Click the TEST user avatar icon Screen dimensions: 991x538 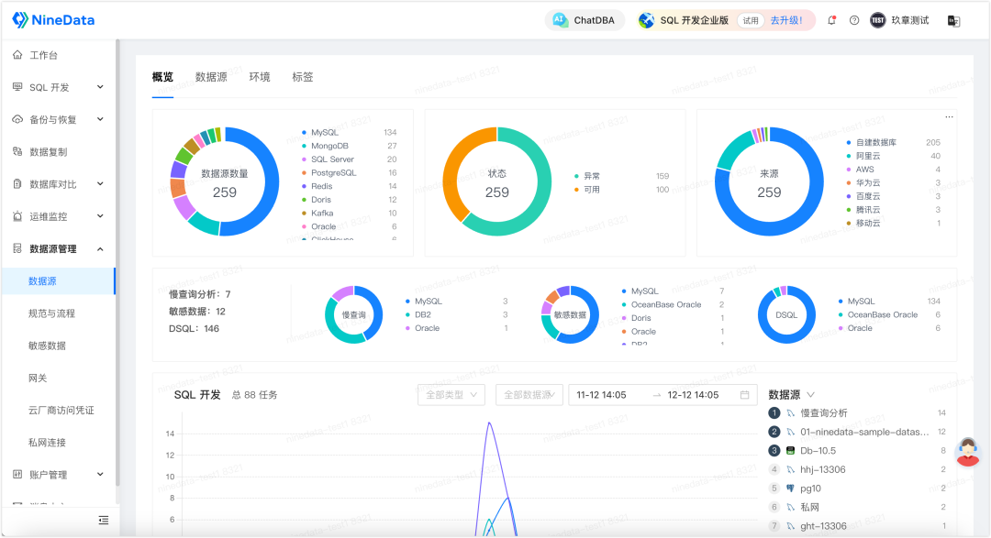click(x=878, y=20)
